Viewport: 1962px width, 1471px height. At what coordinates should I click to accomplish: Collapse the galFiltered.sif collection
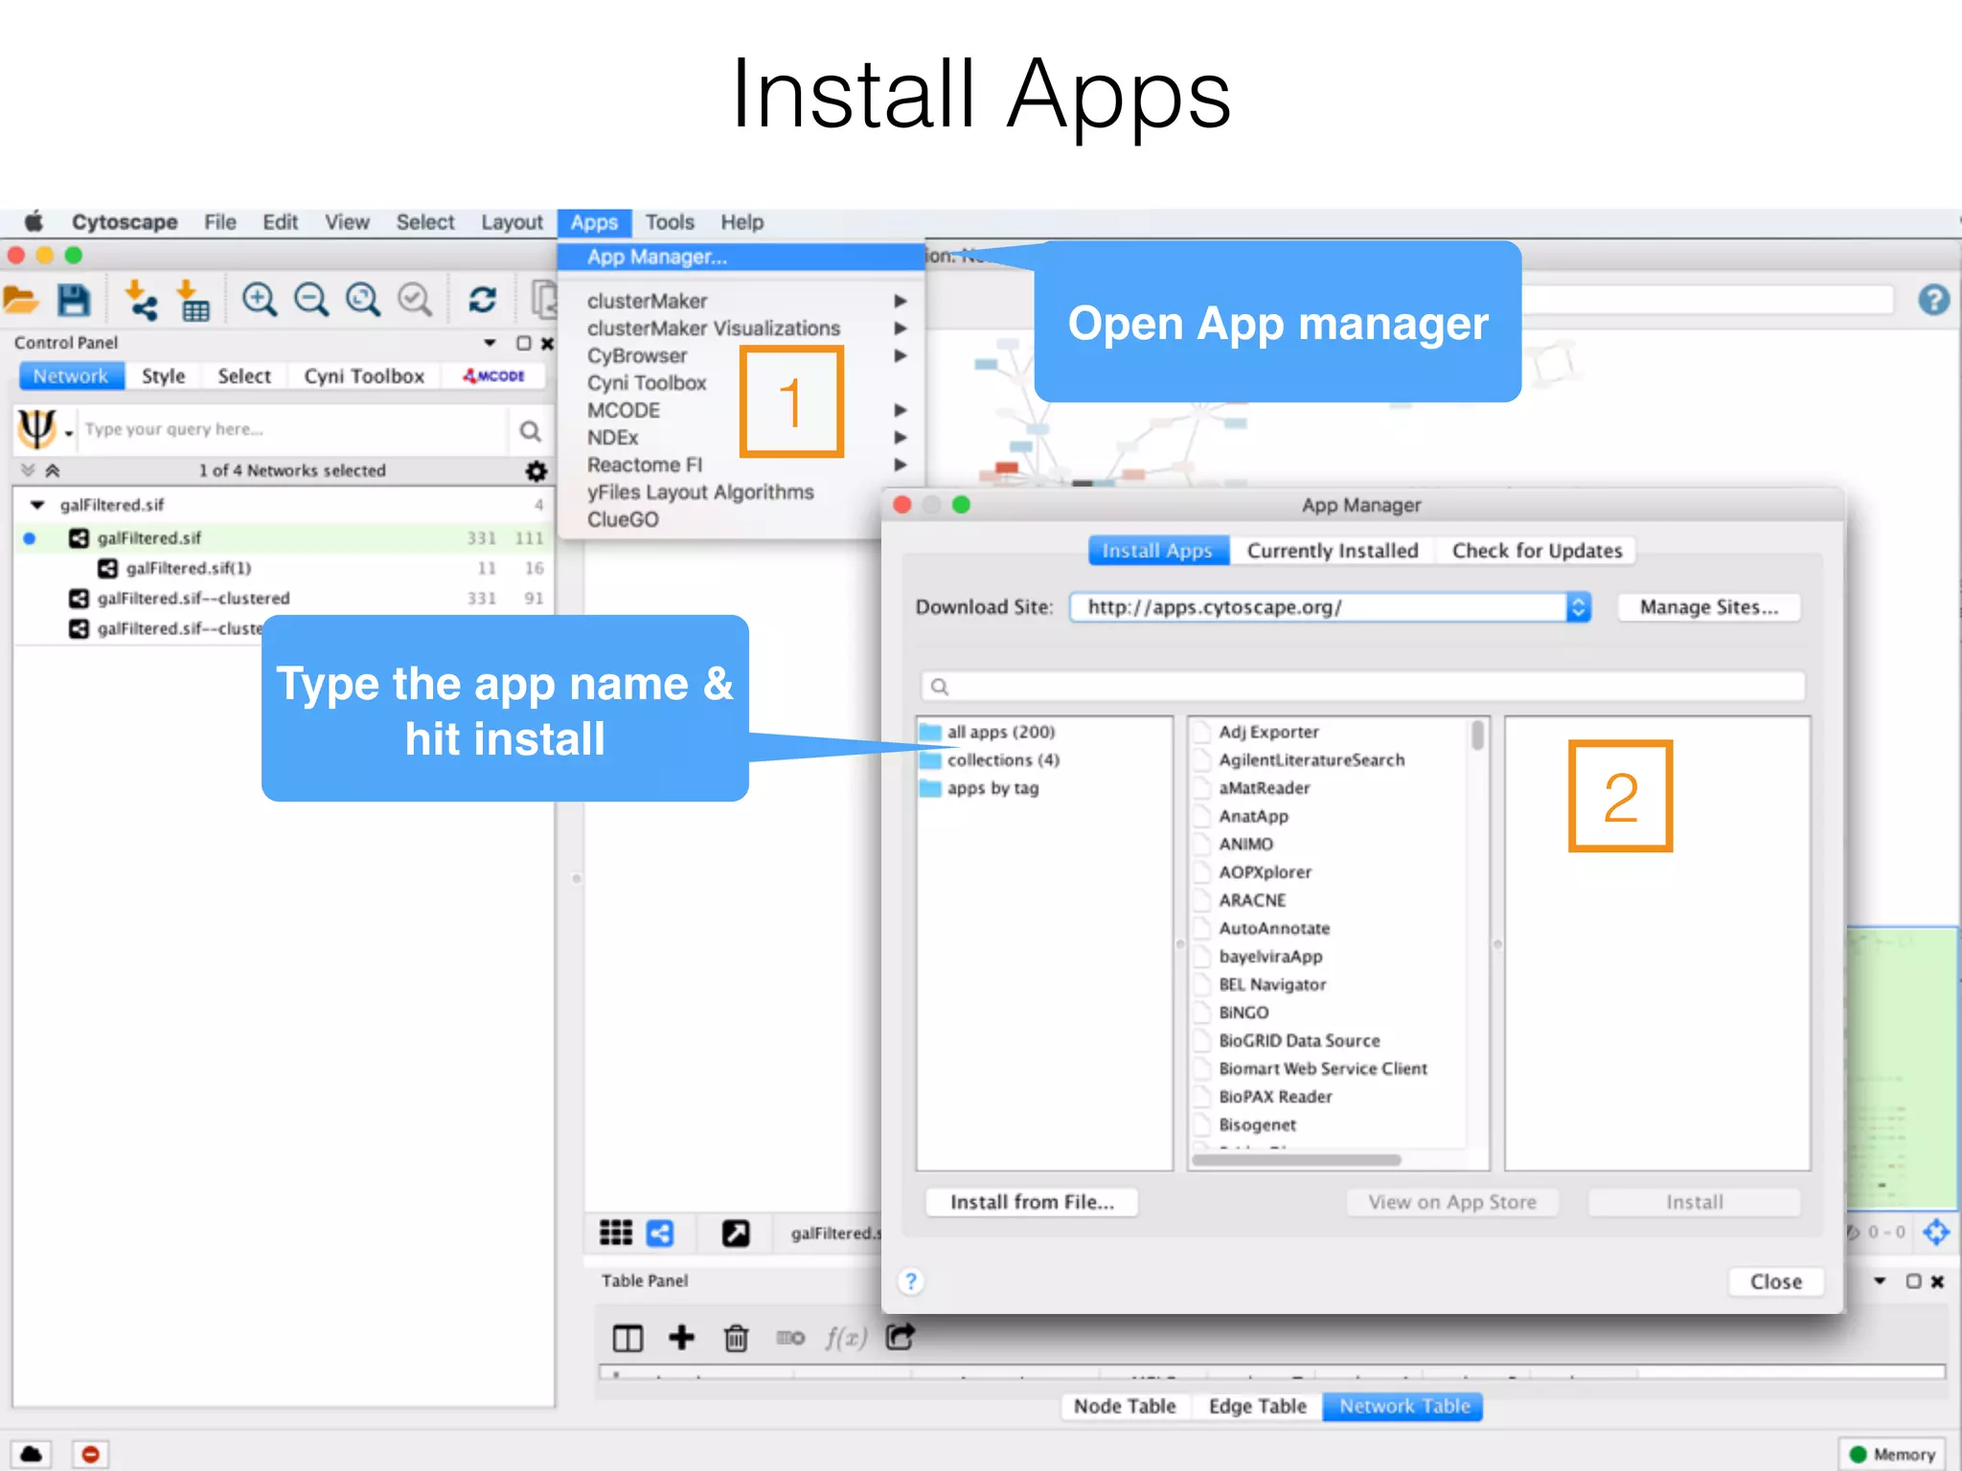[37, 505]
